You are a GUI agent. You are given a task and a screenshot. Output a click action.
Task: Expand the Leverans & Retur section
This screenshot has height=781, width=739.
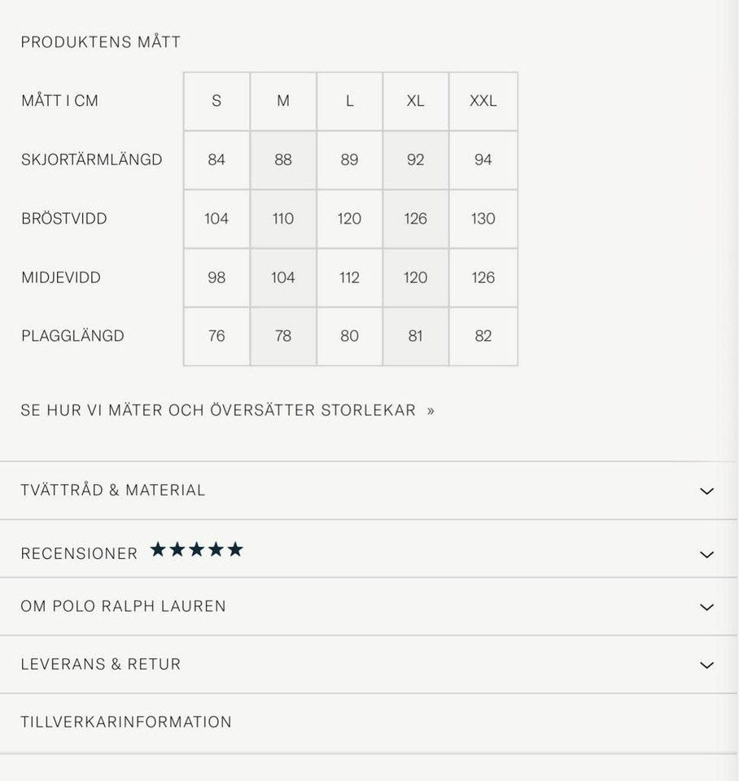(x=101, y=665)
